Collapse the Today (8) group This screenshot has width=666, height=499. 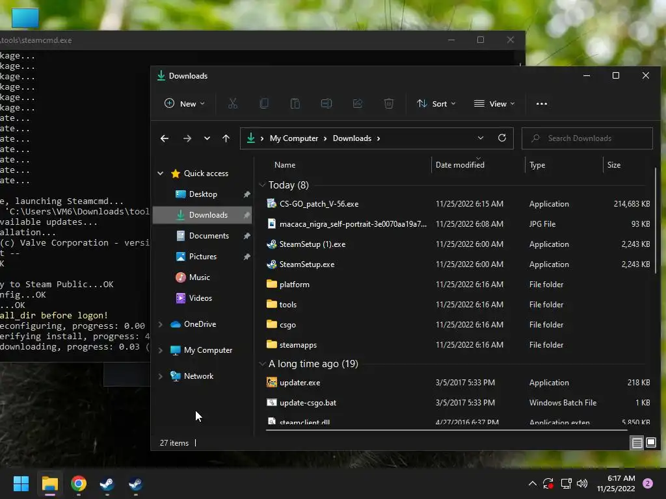point(262,185)
